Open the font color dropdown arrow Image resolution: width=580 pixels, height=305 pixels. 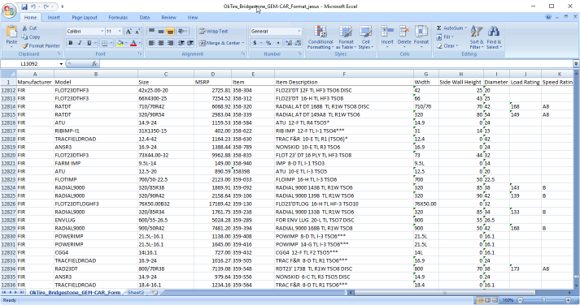(140, 43)
